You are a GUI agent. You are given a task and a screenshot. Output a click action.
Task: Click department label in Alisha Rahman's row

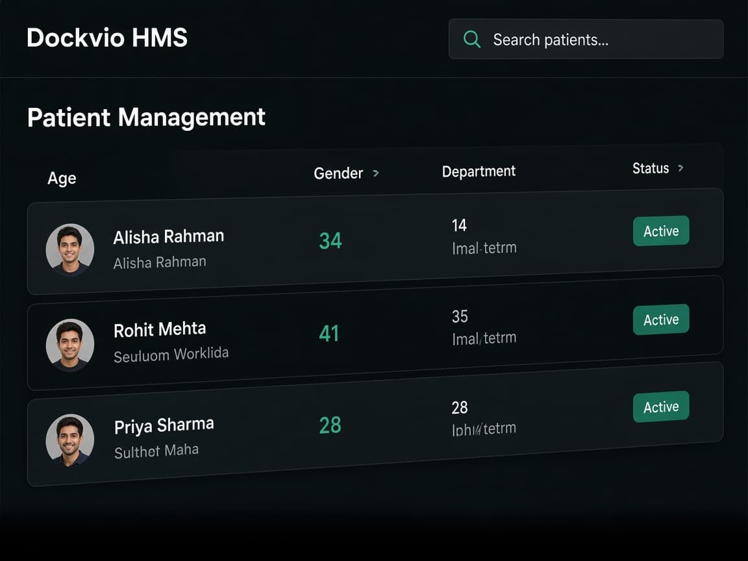coord(484,248)
